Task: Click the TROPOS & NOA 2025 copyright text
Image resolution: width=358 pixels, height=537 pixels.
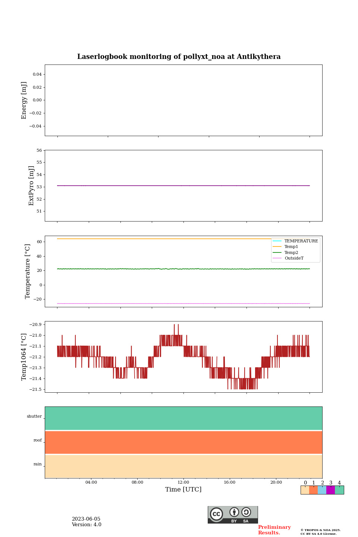Action: (x=321, y=530)
